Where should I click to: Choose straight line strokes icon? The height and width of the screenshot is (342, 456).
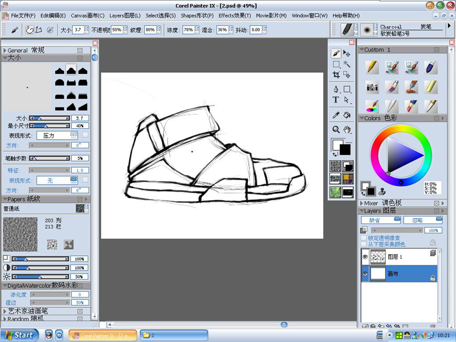coord(39,30)
